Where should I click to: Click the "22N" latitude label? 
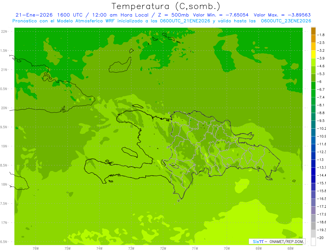[4, 32]
